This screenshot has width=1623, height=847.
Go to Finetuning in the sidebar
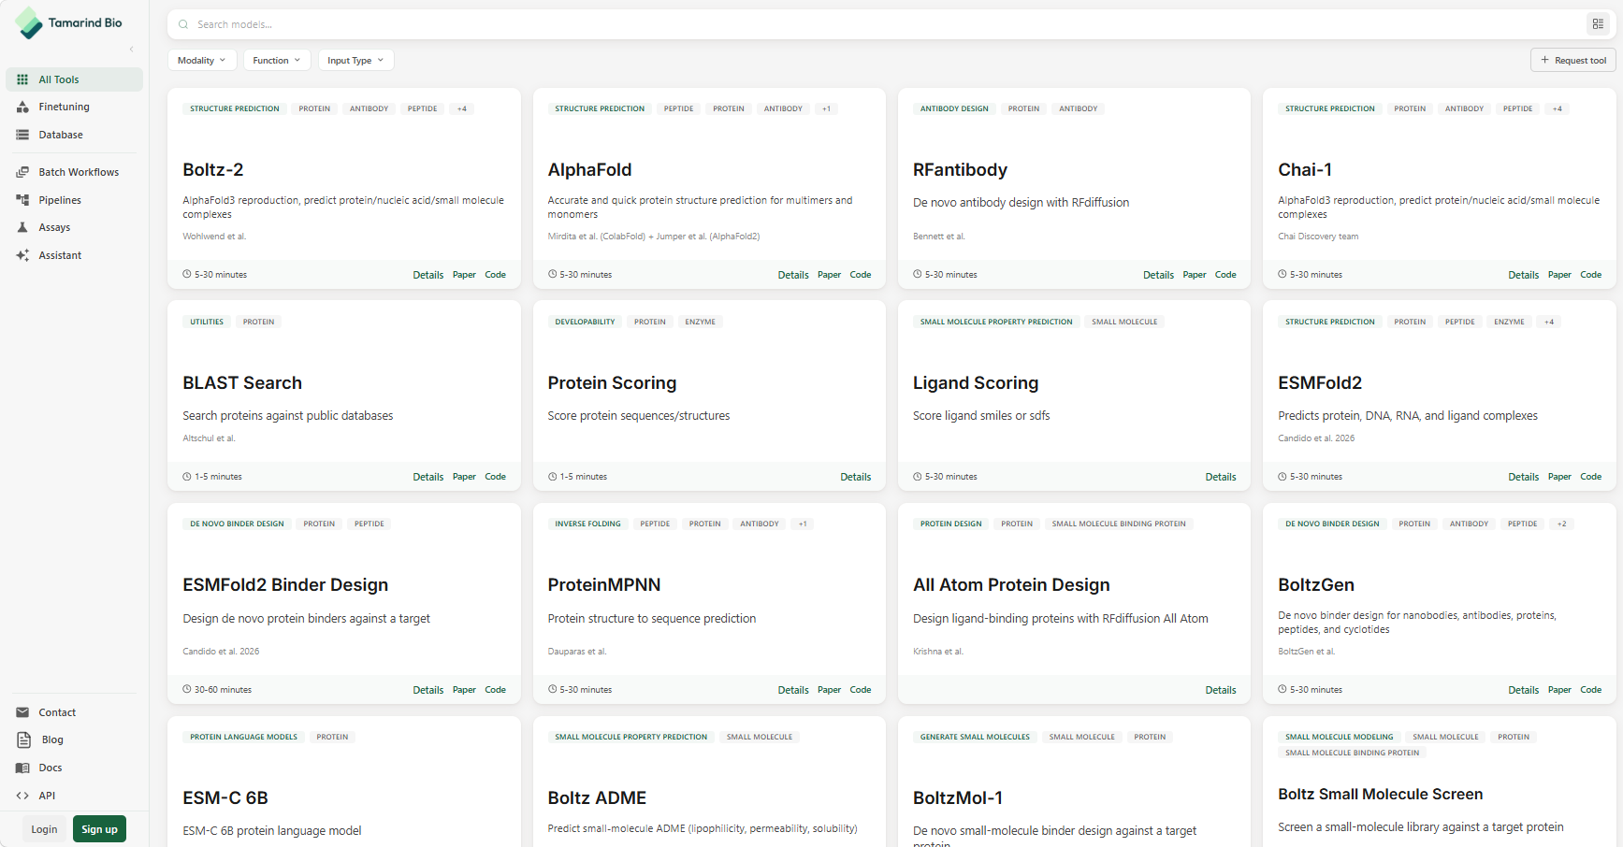pyautogui.click(x=75, y=108)
